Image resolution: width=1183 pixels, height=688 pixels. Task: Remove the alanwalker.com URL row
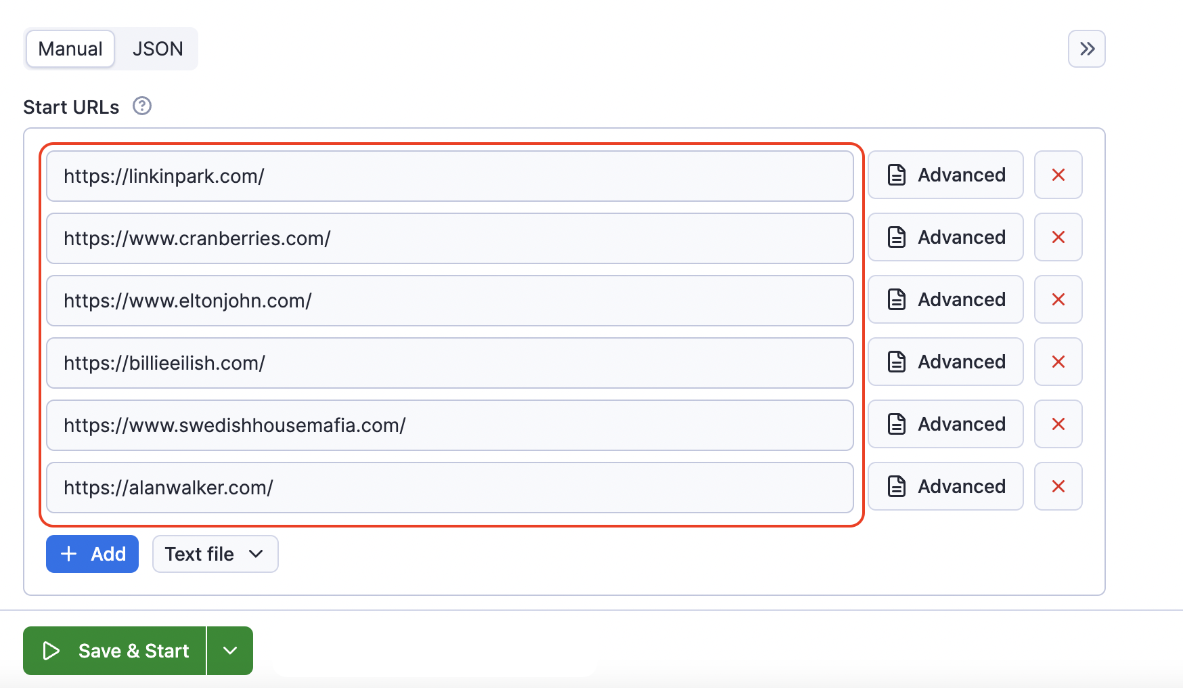(x=1058, y=486)
